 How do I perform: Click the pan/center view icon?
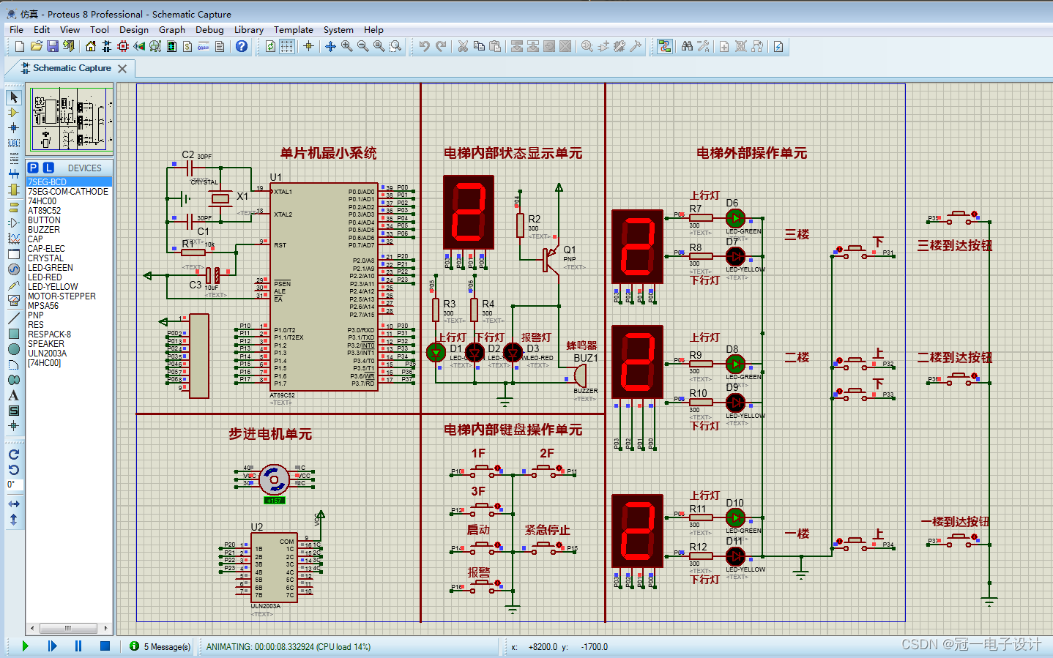click(330, 46)
